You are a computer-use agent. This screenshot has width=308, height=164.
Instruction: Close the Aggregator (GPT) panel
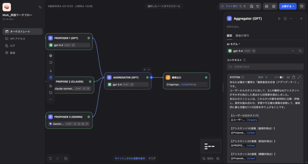point(301,19)
